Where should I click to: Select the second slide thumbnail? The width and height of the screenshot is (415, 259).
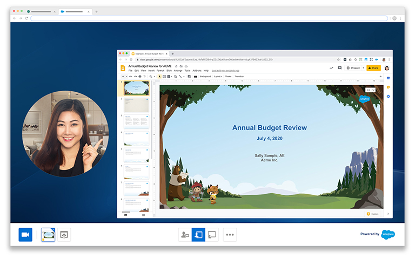tap(136, 105)
